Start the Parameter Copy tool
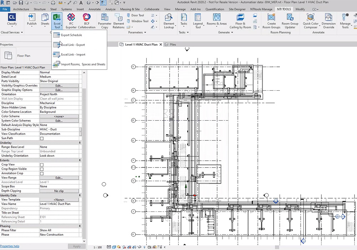Viewport: 357px width, 250px height. click(x=105, y=21)
